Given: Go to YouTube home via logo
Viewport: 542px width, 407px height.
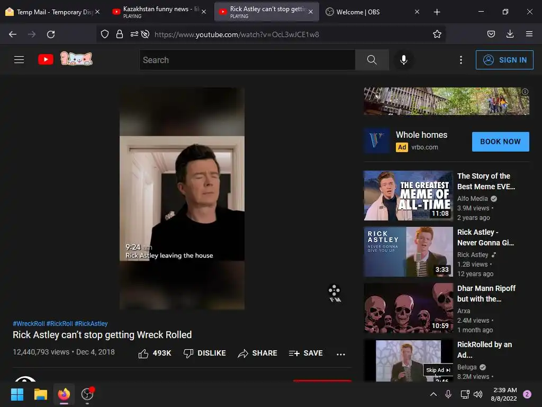Looking at the screenshot, I should tap(46, 59).
